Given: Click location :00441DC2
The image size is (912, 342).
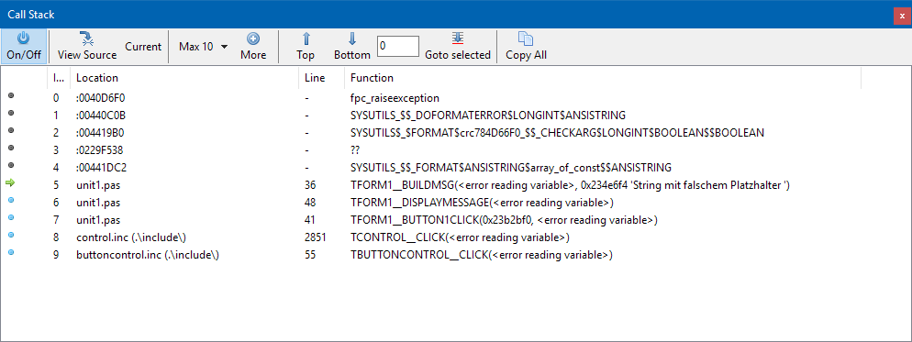Looking at the screenshot, I should pyautogui.click(x=101, y=168).
